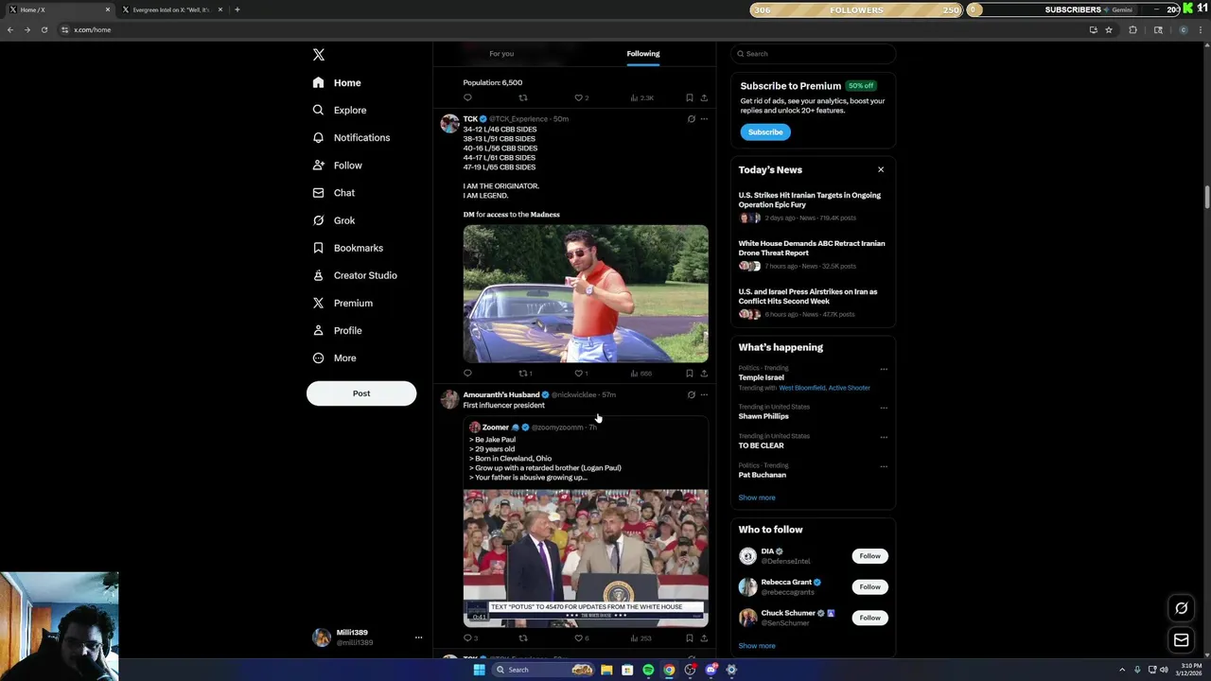Close the Today's News panel

pos(881,170)
